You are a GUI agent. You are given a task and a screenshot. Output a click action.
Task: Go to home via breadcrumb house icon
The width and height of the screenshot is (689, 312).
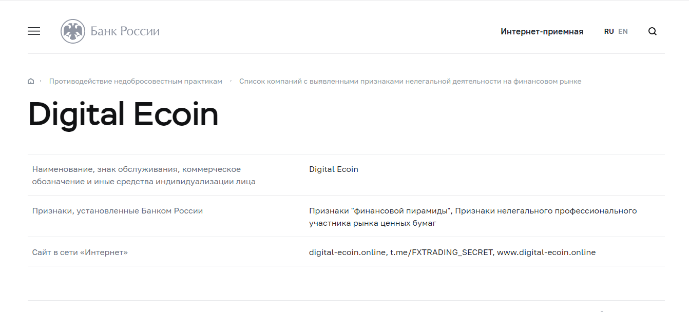pos(31,81)
